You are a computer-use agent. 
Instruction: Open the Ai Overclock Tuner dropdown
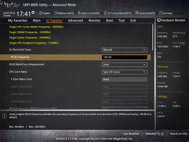(x=124, y=50)
